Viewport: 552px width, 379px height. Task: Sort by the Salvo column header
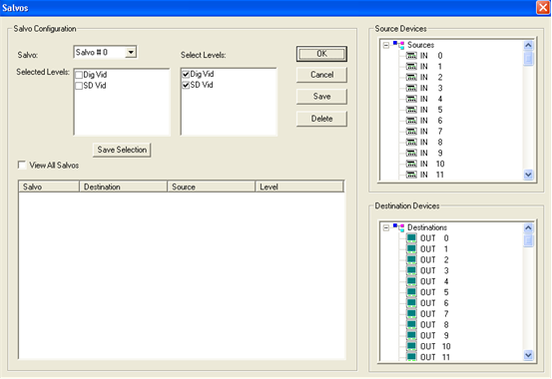[x=49, y=187]
